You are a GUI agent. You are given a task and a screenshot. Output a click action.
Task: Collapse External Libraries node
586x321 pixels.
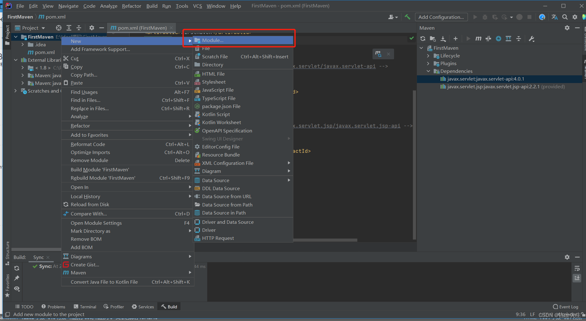point(16,60)
